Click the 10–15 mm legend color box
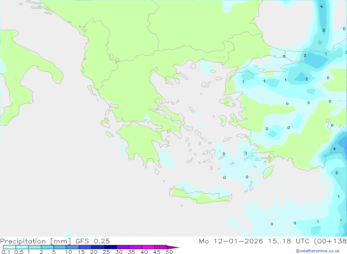The image size is (347, 254). pyautogui.click(x=73, y=247)
